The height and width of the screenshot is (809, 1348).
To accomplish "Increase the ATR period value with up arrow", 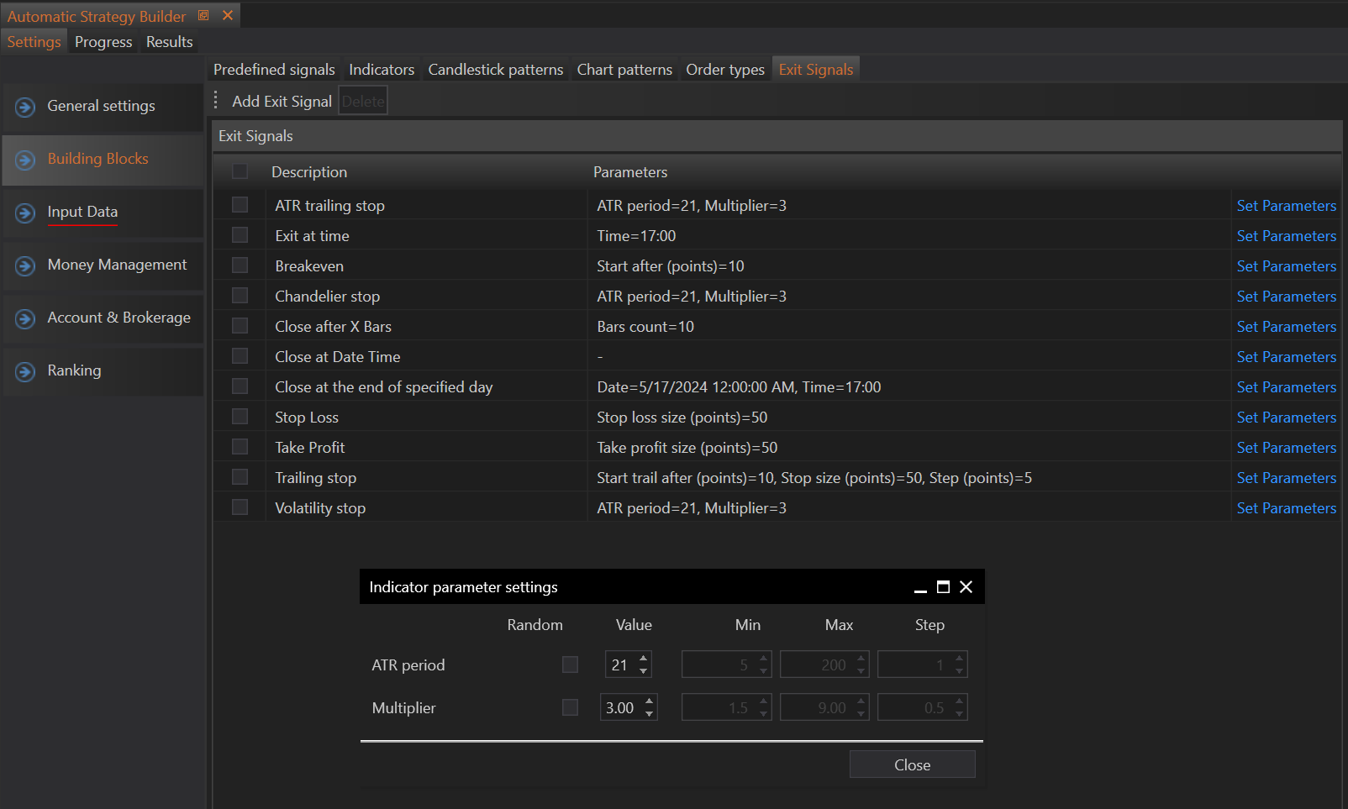I will (x=644, y=659).
